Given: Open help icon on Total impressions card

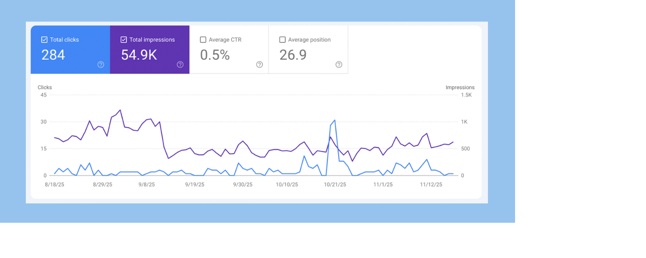Looking at the screenshot, I should click(x=180, y=64).
